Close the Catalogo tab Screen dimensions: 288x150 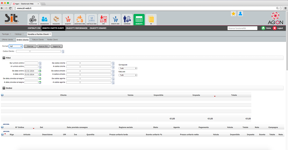[23, 34]
